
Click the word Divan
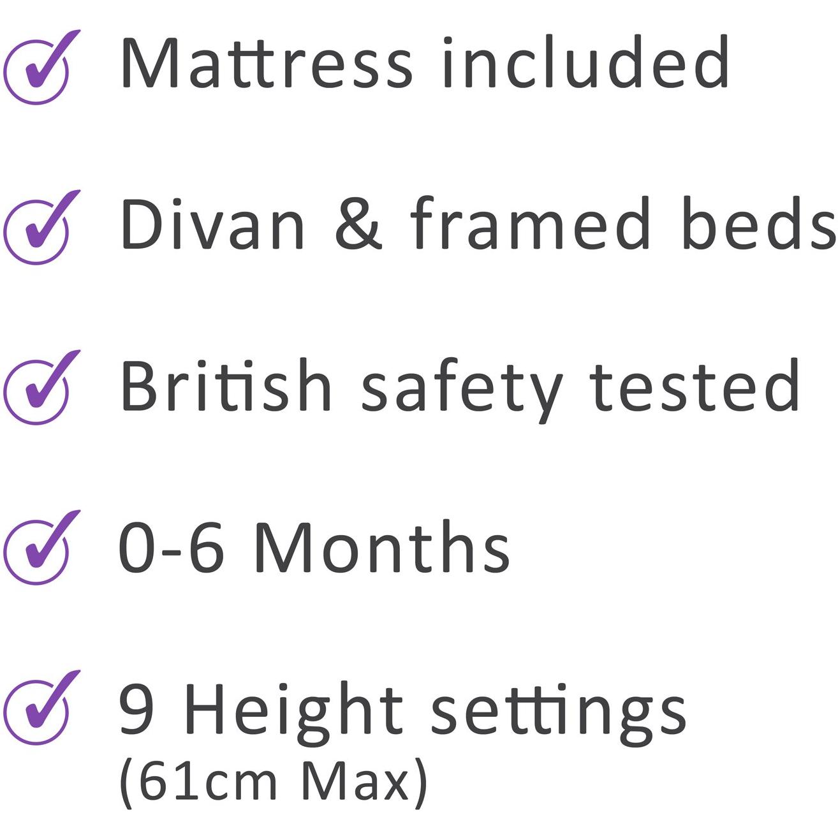tap(213, 223)
